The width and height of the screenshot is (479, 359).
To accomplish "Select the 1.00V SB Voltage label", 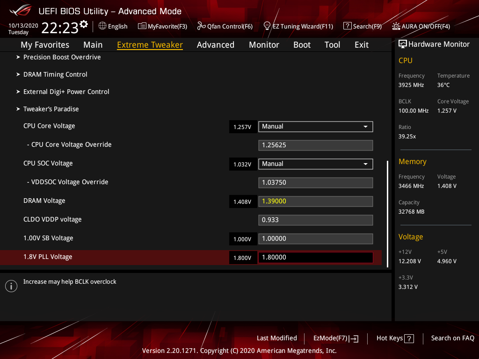I will click(48, 238).
